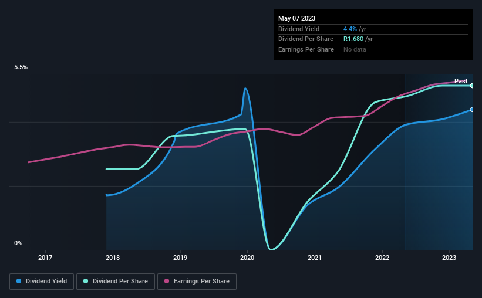Click the Past region label
The image size is (482, 298).
(461, 81)
